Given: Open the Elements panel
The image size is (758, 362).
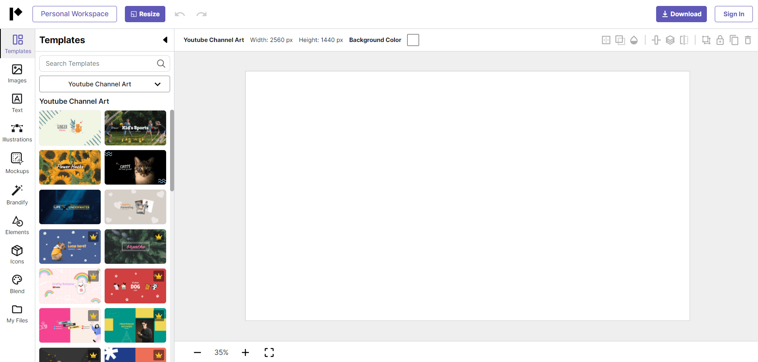Looking at the screenshot, I should [17, 224].
